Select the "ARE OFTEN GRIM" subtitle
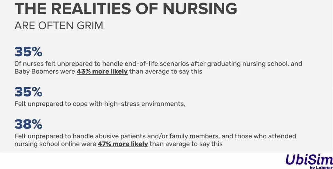Image resolution: width=333 pixels, height=169 pixels. pyautogui.click(x=59, y=26)
